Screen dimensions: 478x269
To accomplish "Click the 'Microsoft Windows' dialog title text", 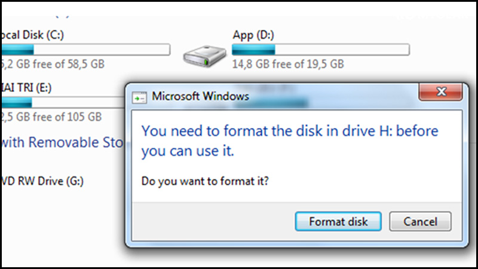I will click(200, 96).
